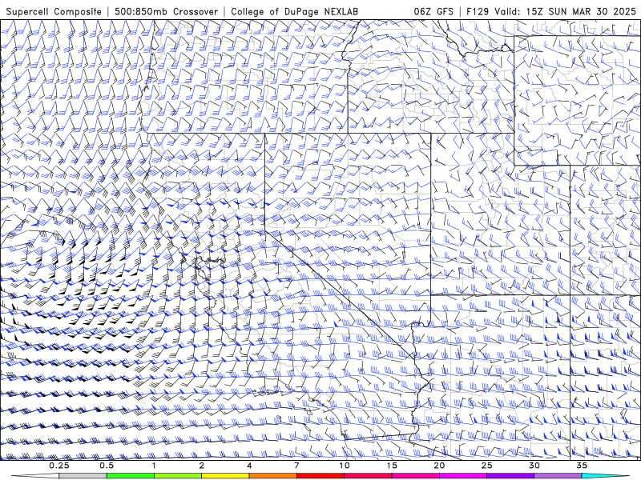Screen dimensions: 641x480
Task: Click the yellow-green color bar segment after 1
Action: tap(177, 476)
